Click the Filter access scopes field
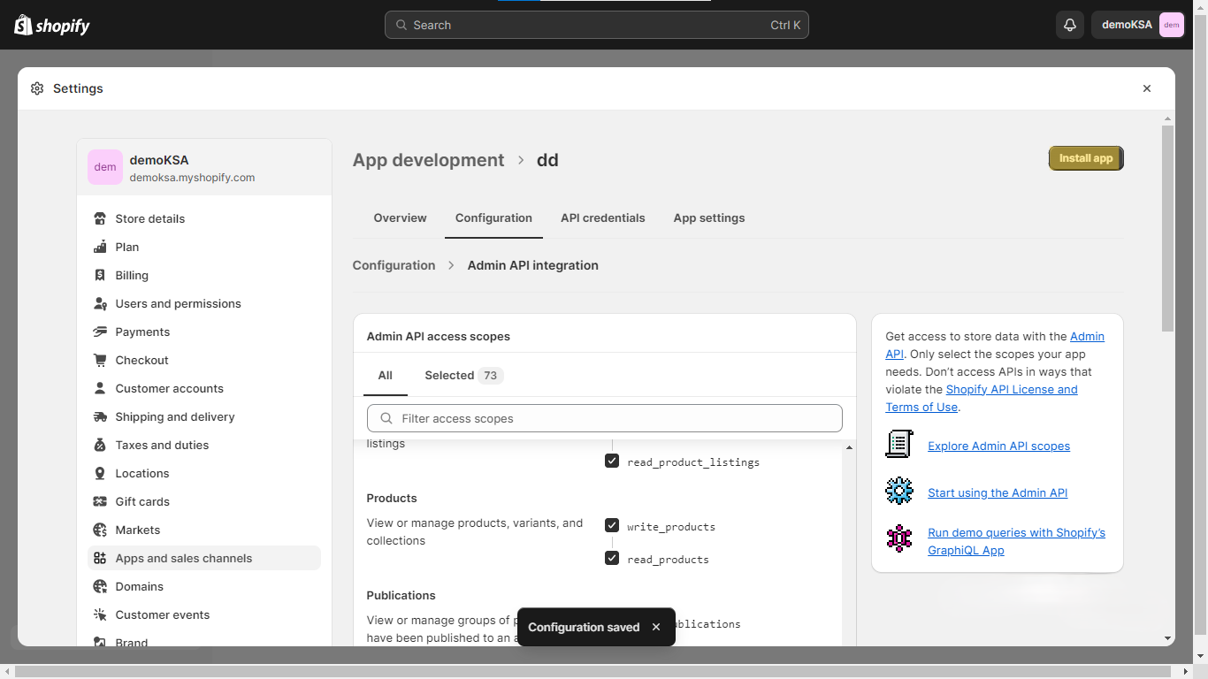This screenshot has height=679, width=1208. click(605, 418)
